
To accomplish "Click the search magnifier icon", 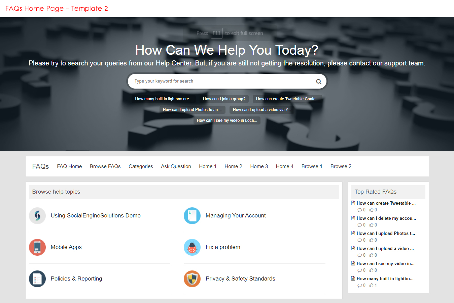I will (x=318, y=82).
